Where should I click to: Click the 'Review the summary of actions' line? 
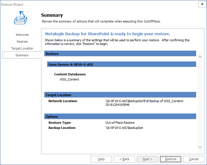point(101,21)
